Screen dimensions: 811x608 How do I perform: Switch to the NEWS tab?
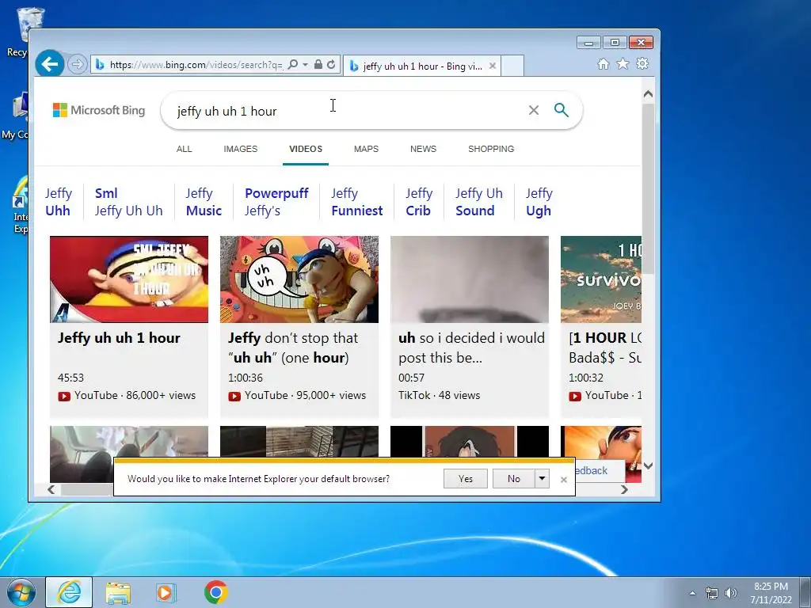(x=423, y=149)
